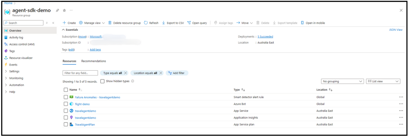Check the select-all Name header checkbox
Image resolution: width=409 pixels, height=137 pixels.
[x=66, y=90]
